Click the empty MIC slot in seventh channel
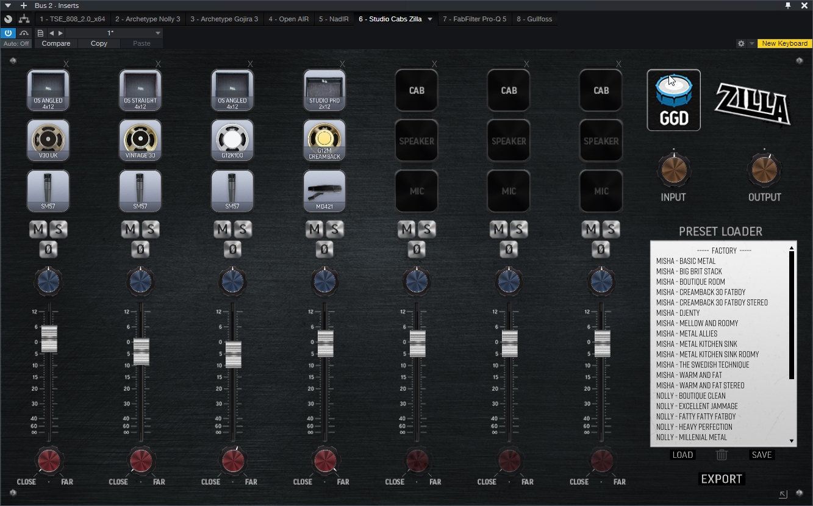The width and height of the screenshot is (813, 506). 601,191
